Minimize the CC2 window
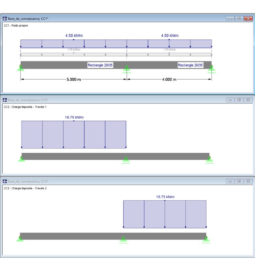The image size is (255, 271). (230, 100)
